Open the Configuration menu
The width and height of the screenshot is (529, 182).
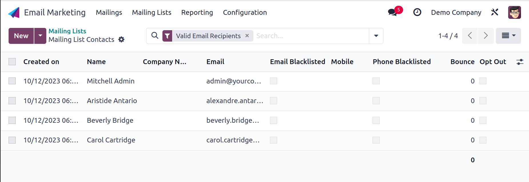[x=245, y=13]
